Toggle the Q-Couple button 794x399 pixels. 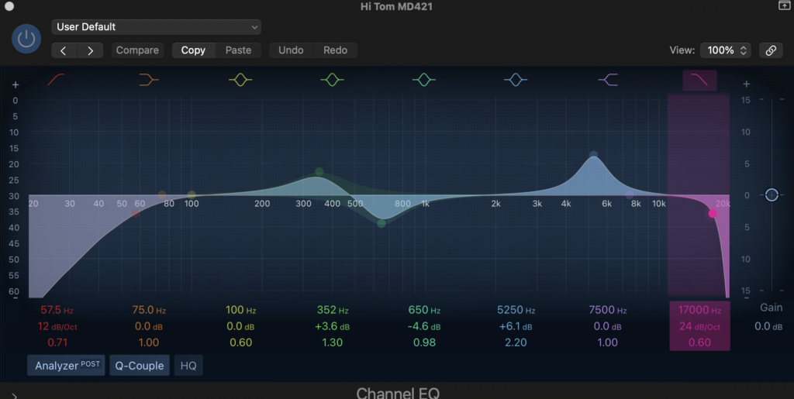click(140, 366)
